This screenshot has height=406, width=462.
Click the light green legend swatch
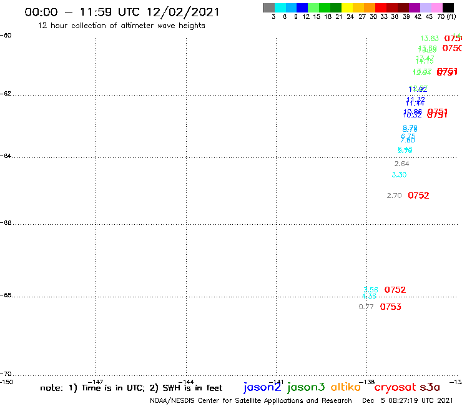[313, 7]
